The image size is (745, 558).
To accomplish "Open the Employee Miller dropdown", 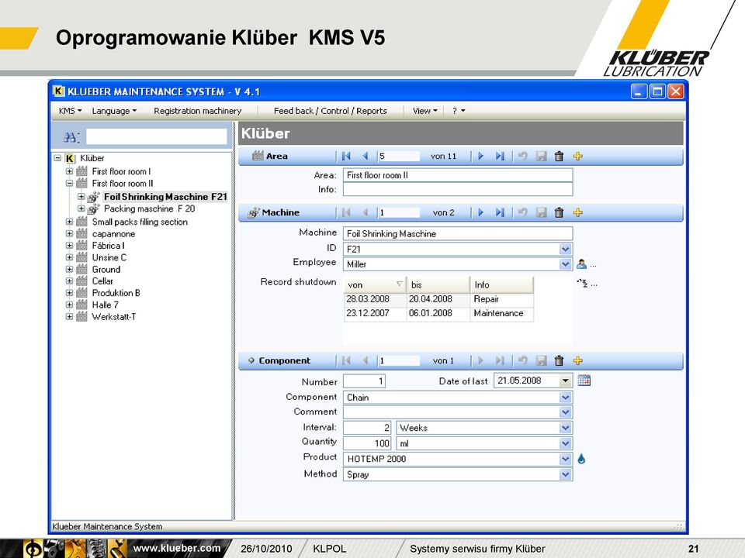I will point(565,263).
